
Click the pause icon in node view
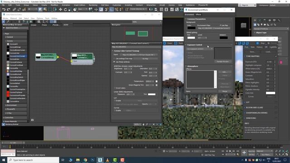[x=32, y=120]
